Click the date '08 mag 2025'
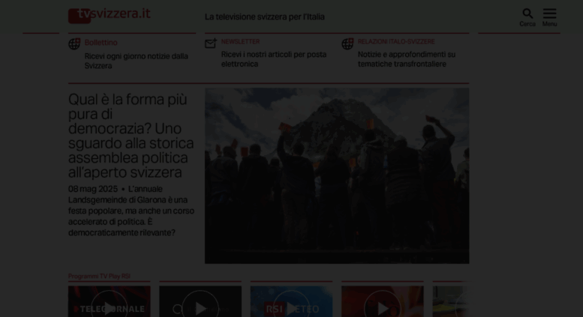The width and height of the screenshot is (583, 317). click(93, 189)
